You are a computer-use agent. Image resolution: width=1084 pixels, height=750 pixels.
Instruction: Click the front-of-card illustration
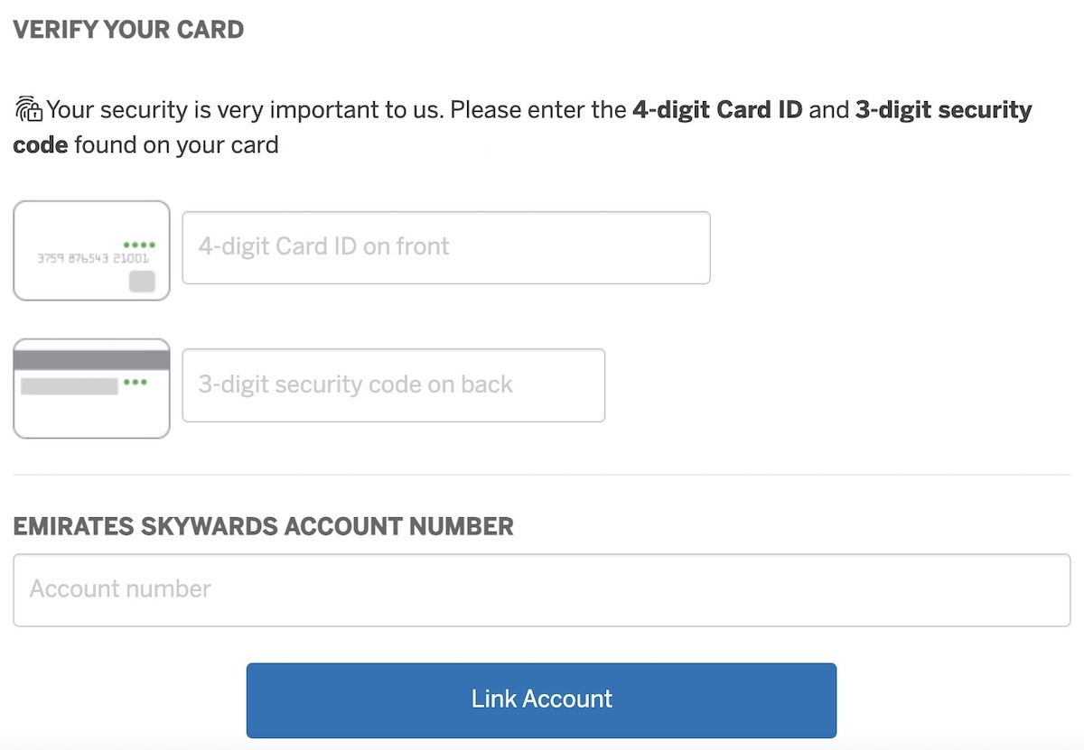point(91,250)
